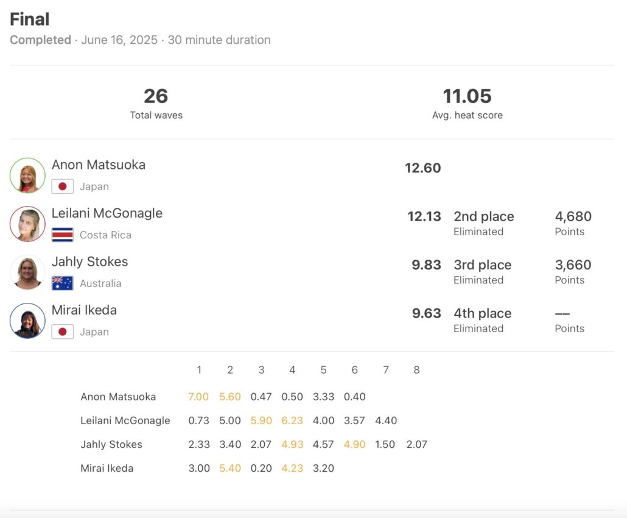Click wave column header number 8
Screen dimensions: 627x518
point(416,370)
